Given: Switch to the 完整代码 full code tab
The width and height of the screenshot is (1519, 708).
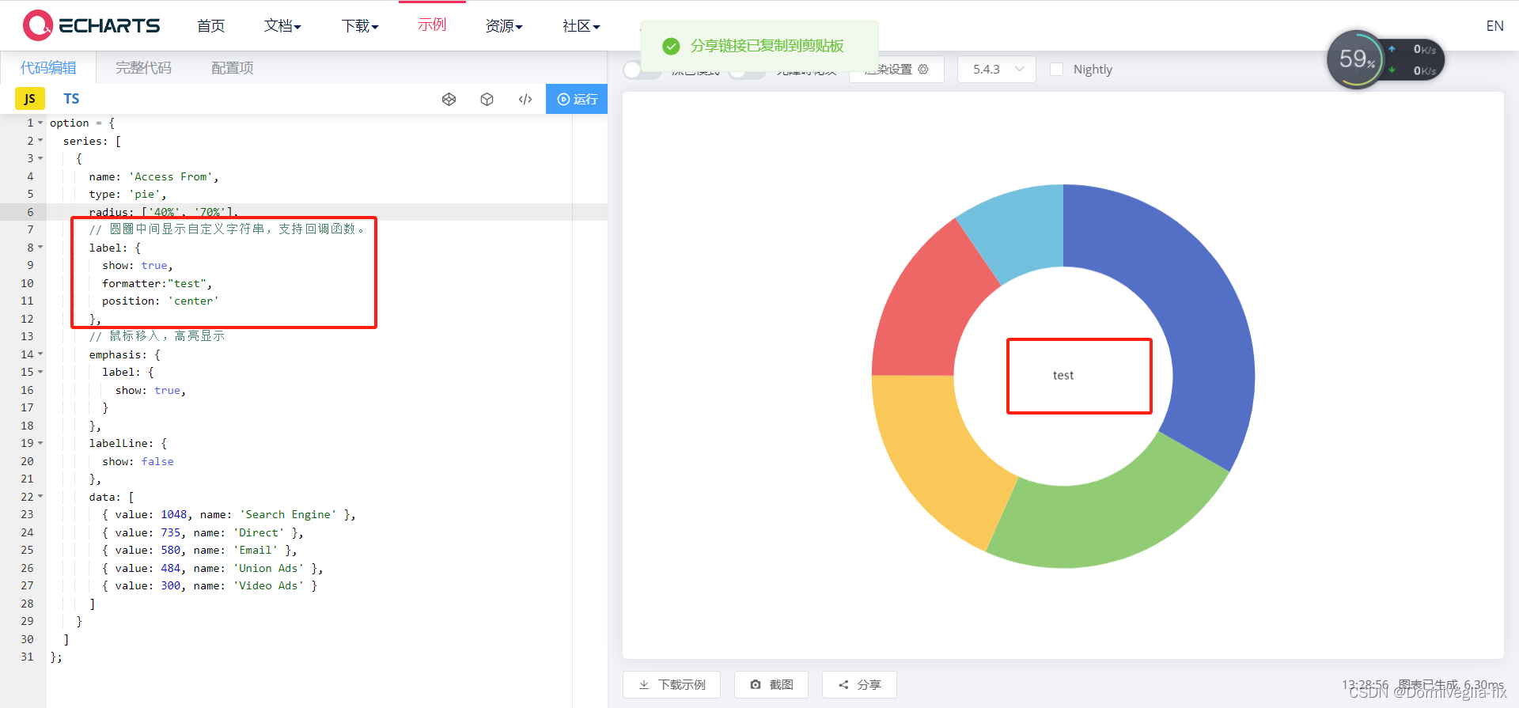Looking at the screenshot, I should coord(143,68).
